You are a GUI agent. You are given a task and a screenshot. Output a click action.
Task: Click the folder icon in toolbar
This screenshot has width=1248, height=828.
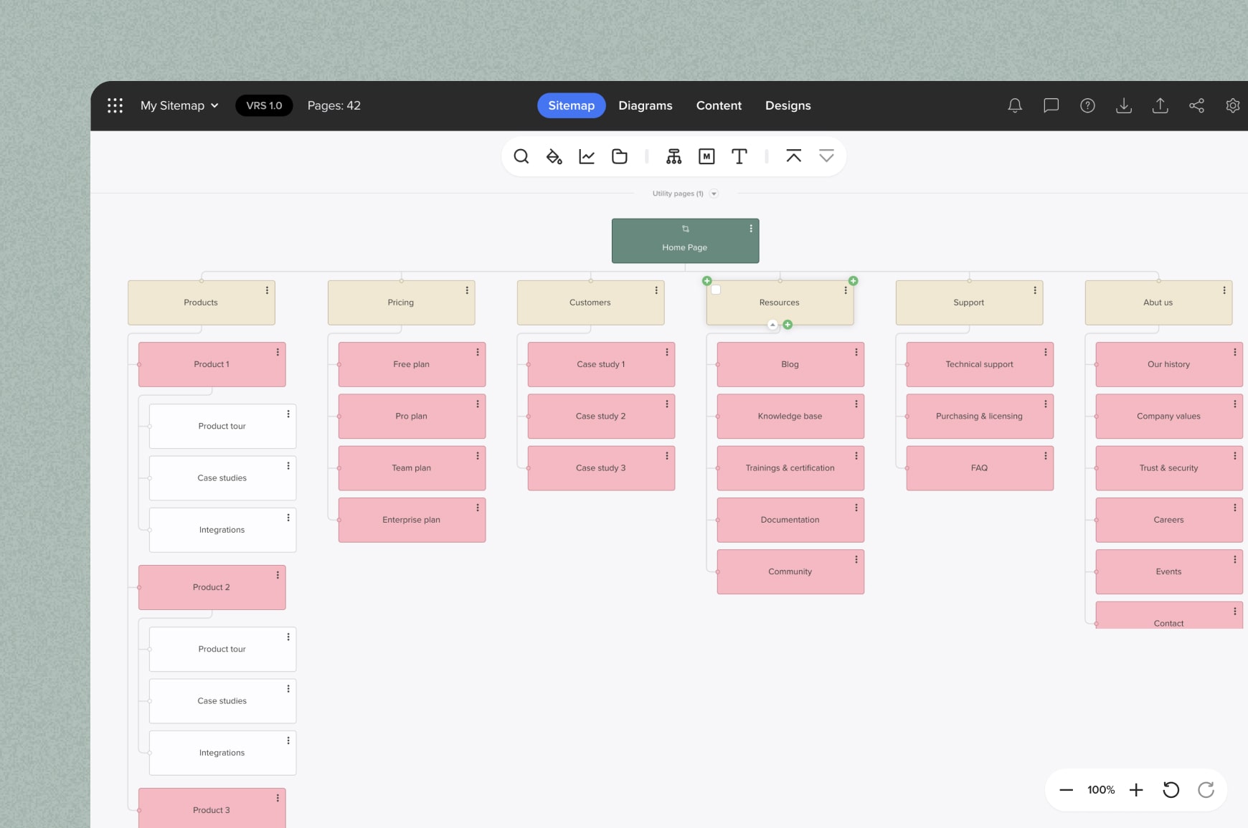620,156
